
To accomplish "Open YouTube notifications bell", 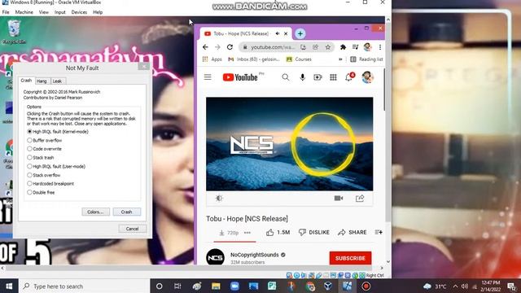I will tap(349, 77).
